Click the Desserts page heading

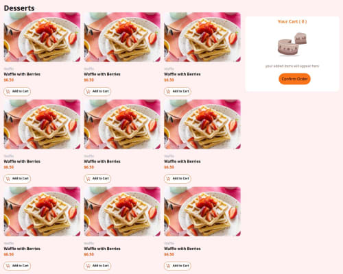click(x=19, y=8)
